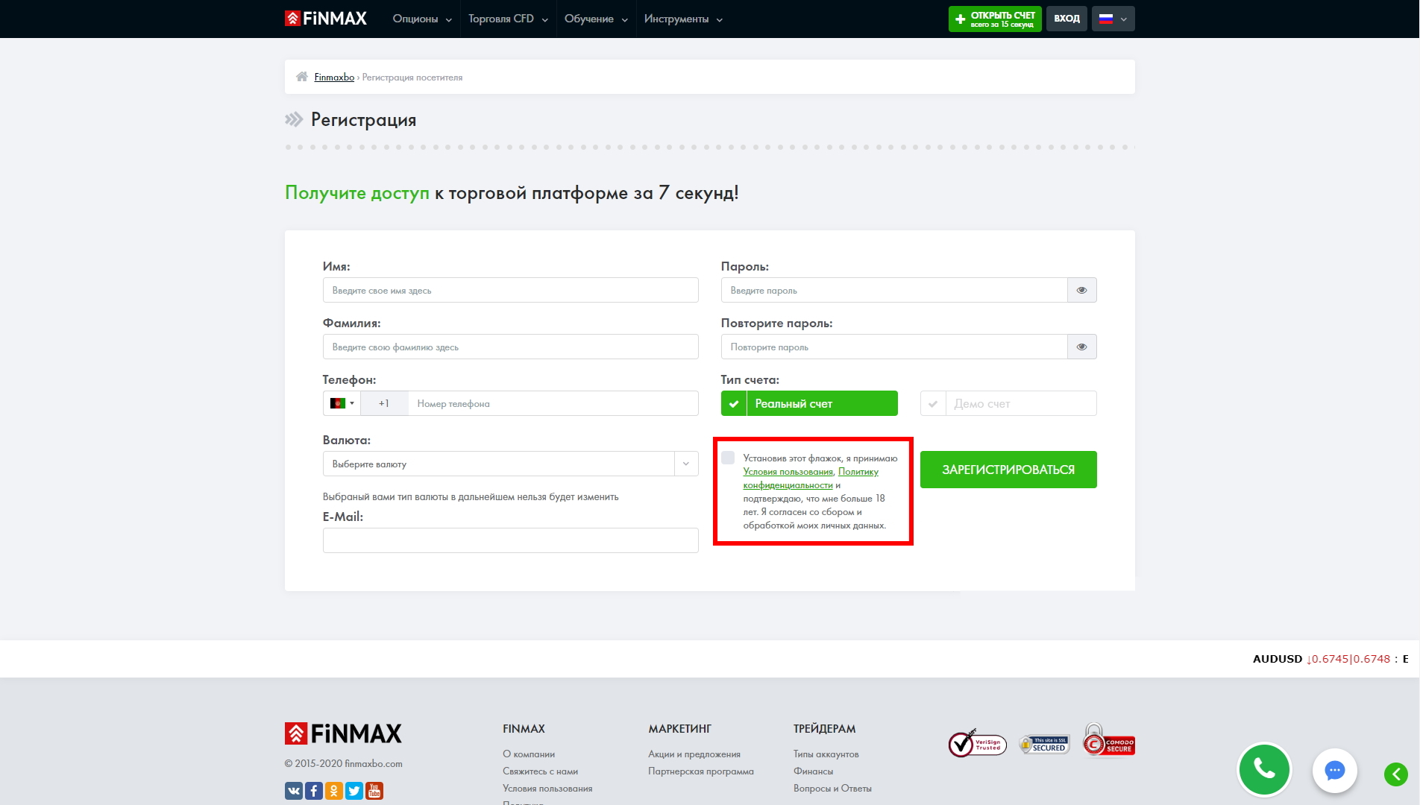Open the YouTube channel icon
Screen dimensions: 1420x805
tap(374, 791)
